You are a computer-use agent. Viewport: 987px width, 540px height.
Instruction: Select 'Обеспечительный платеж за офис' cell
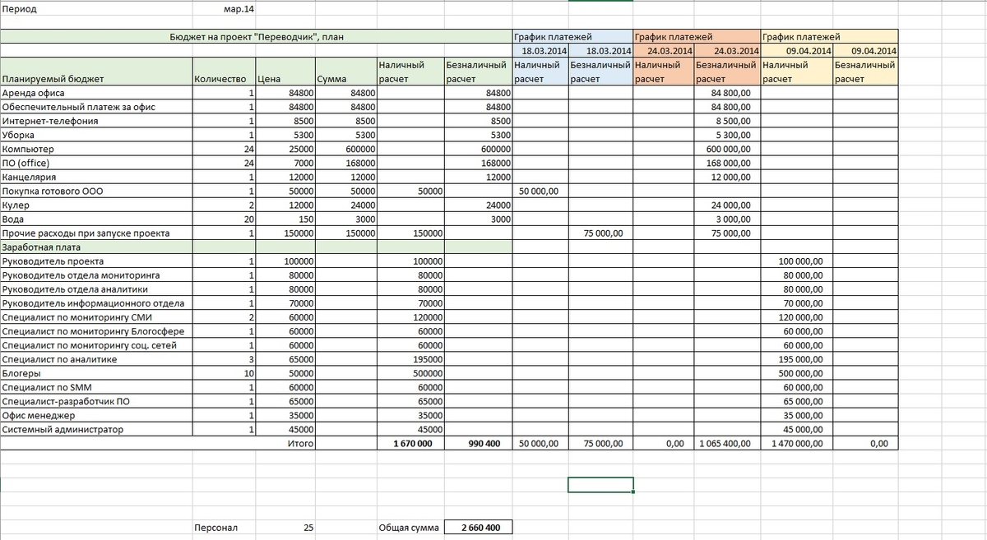[x=96, y=107]
